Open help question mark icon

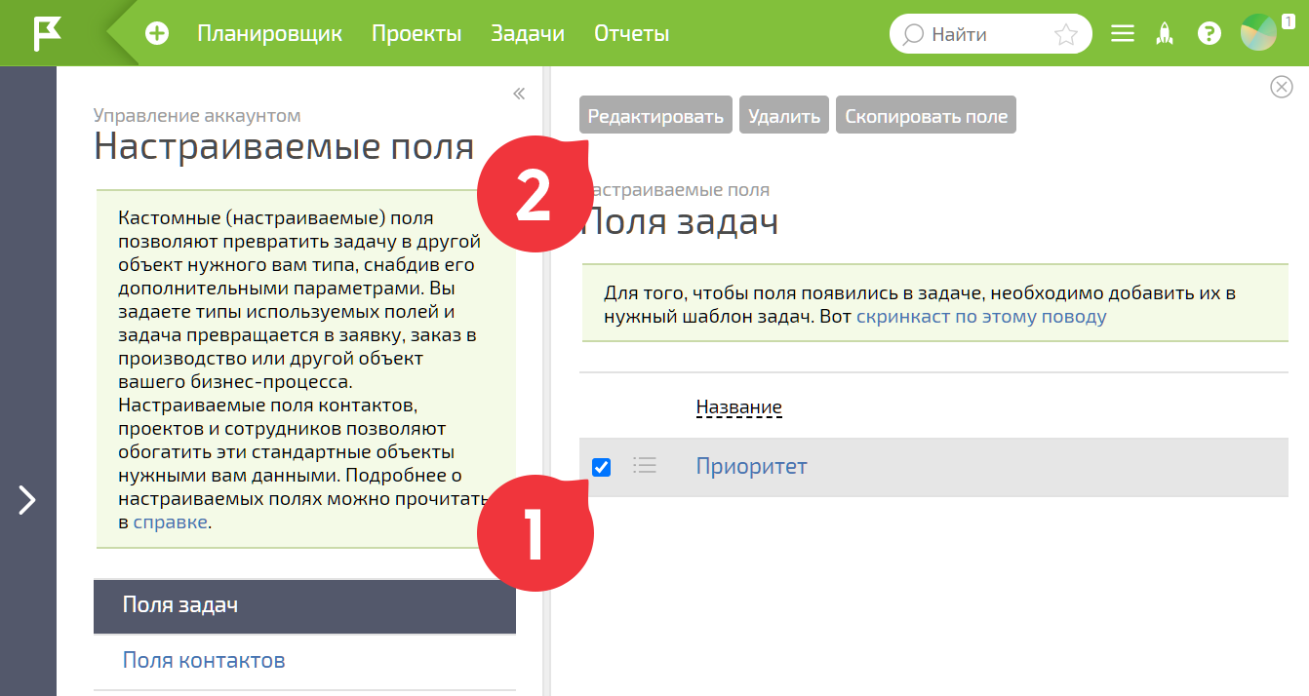[1210, 34]
